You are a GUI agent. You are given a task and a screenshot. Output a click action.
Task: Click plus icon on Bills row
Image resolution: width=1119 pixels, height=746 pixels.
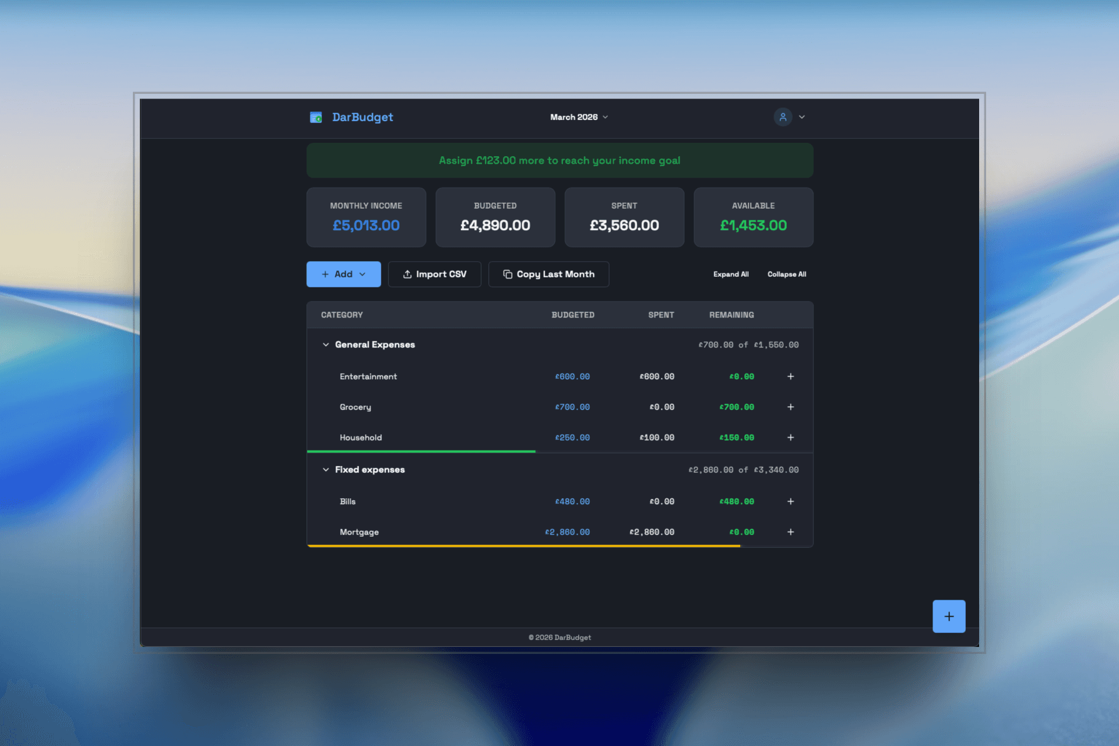click(x=790, y=501)
